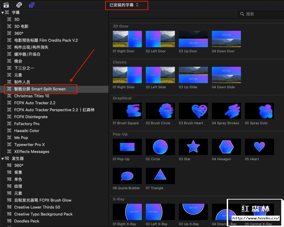Select the 缓冲器/开场白 category
The height and width of the screenshot is (227, 284).
click(27, 54)
